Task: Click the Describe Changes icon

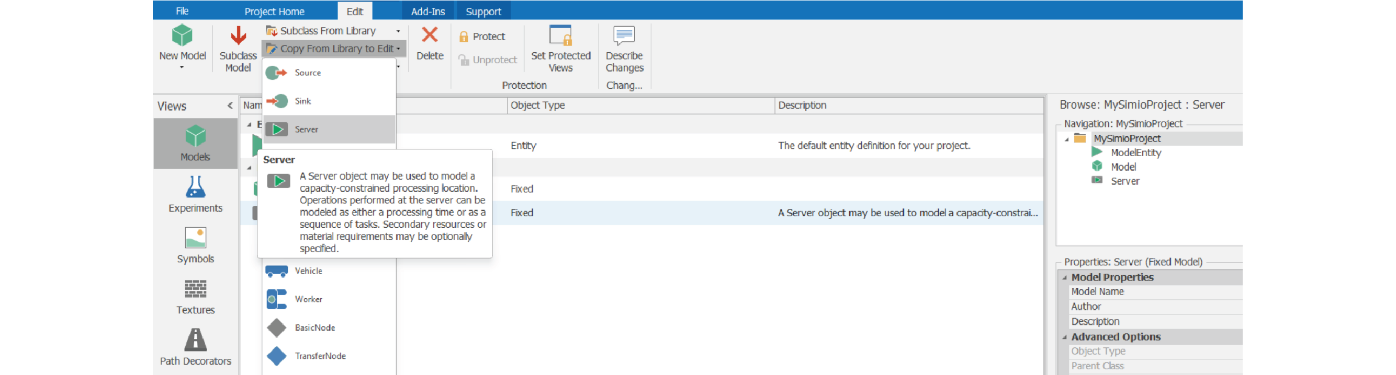Action: (x=624, y=36)
